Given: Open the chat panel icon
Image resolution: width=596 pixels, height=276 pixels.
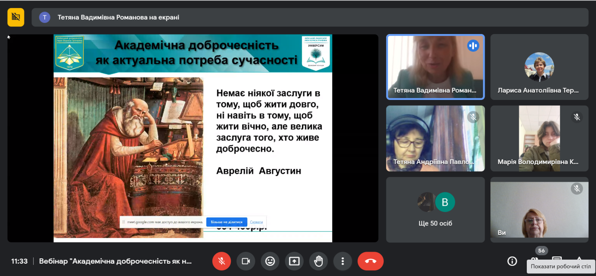Looking at the screenshot, I should 557,259.
